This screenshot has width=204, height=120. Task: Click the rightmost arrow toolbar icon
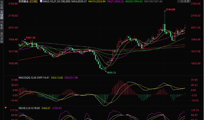(x=189, y=1)
